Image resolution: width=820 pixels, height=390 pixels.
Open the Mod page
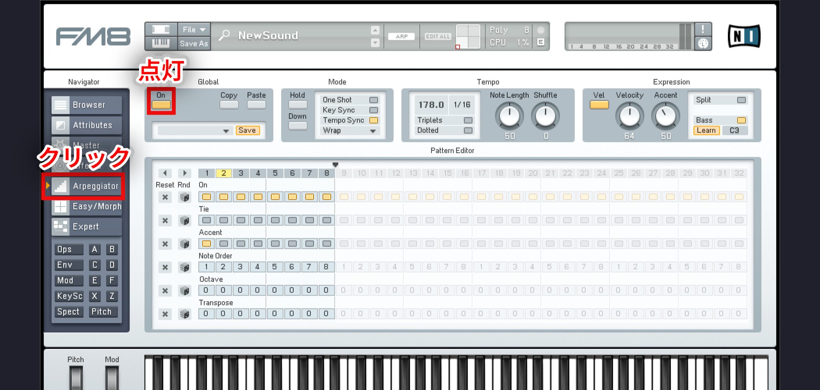69,280
